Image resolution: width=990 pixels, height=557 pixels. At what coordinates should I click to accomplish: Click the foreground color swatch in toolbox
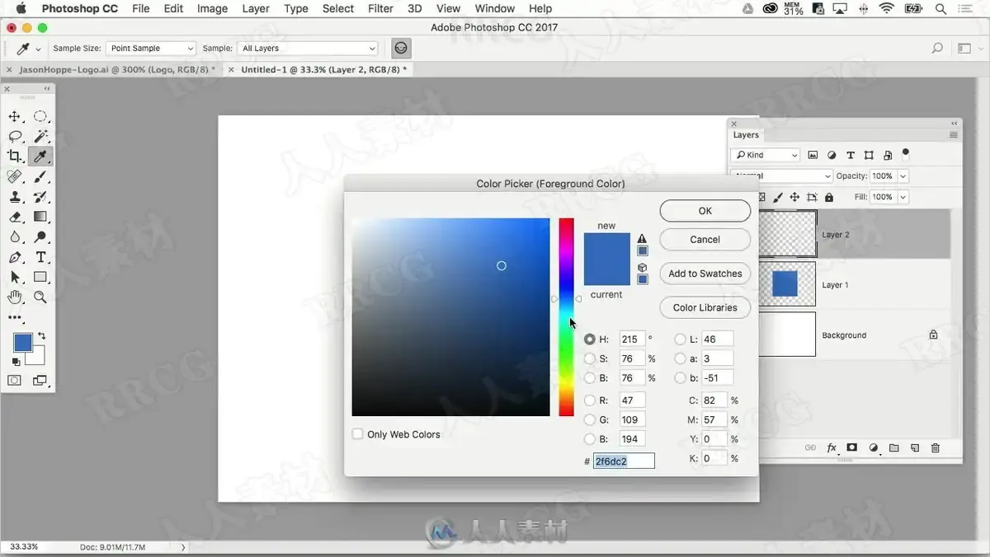click(22, 342)
